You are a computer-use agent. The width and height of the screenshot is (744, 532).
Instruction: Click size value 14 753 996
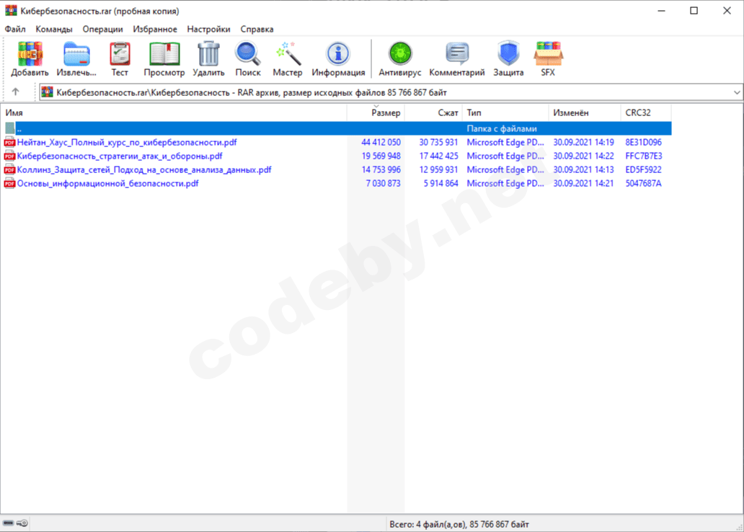coord(381,170)
